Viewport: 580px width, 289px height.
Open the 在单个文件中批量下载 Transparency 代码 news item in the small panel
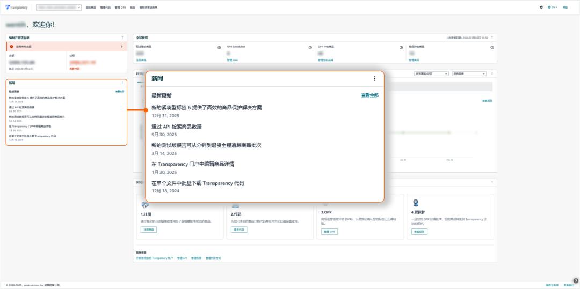[33, 136]
